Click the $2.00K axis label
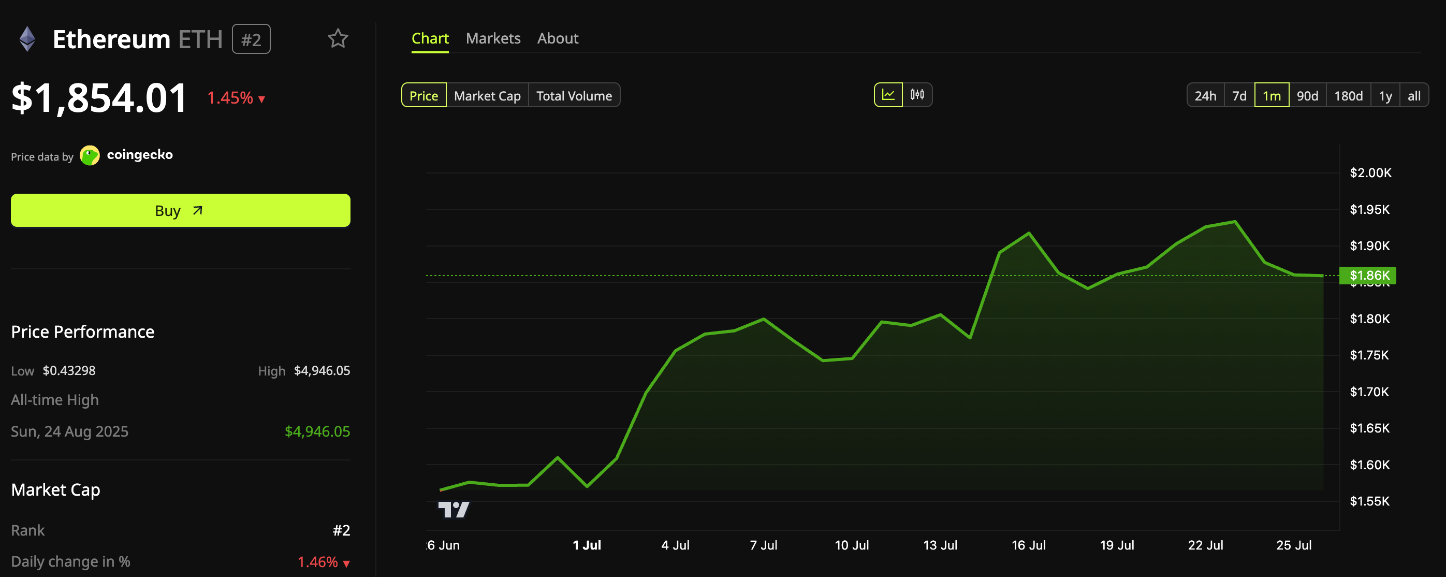Screen dimensions: 1446x577 pyautogui.click(x=1370, y=172)
